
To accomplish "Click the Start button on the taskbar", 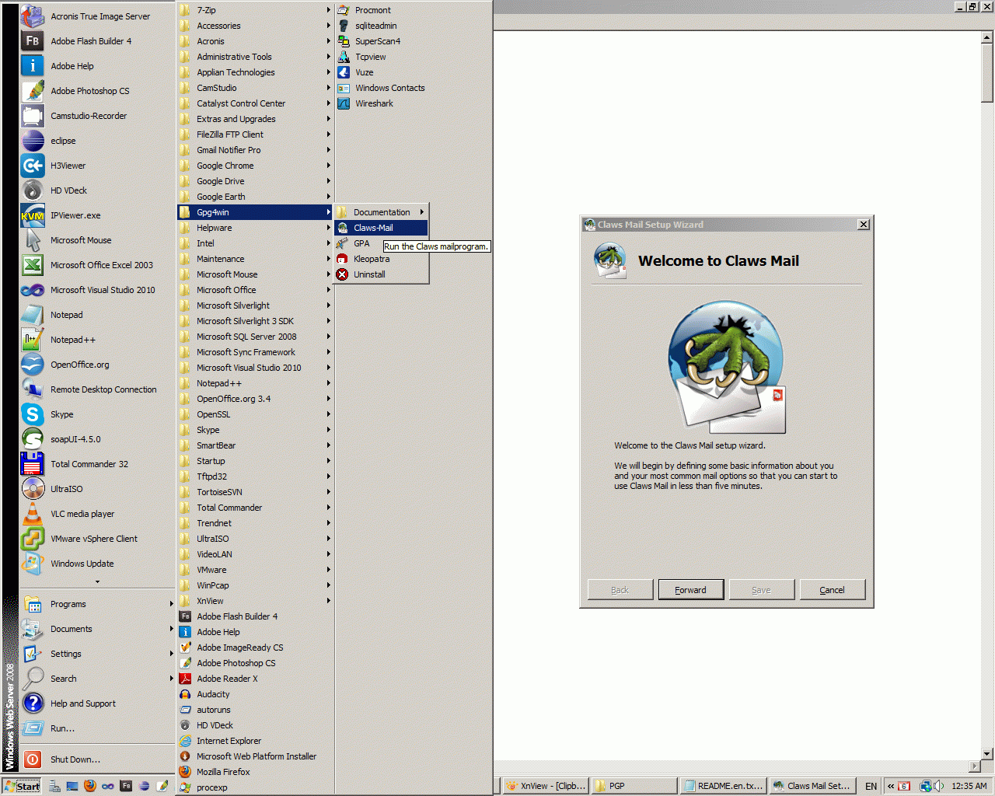I will click(22, 786).
